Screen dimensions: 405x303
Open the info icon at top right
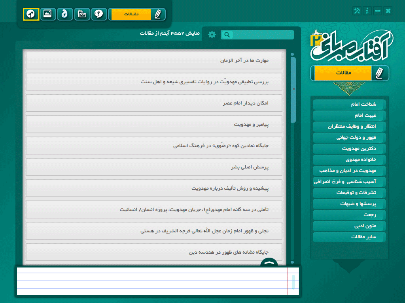click(367, 11)
